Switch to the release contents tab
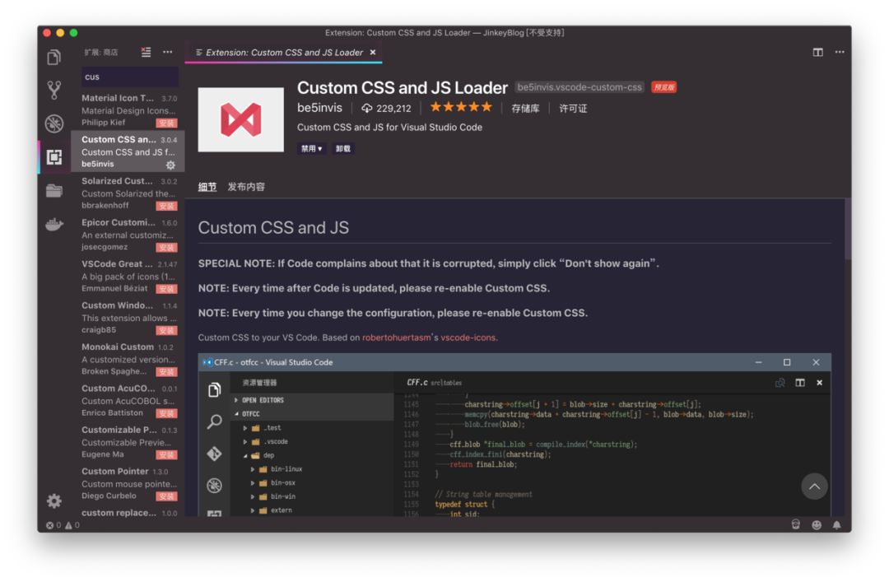The width and height of the screenshot is (889, 582). 246,187
